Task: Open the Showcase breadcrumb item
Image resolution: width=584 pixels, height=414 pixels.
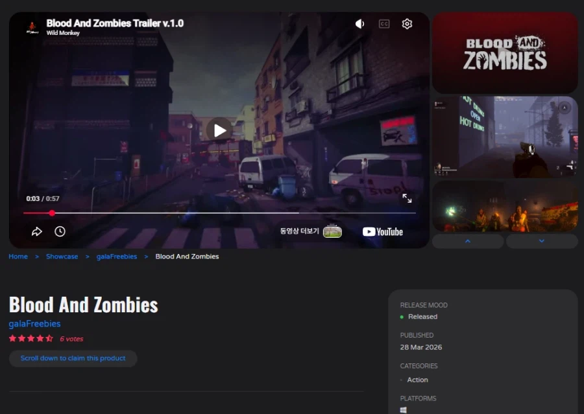Action: [x=62, y=256]
